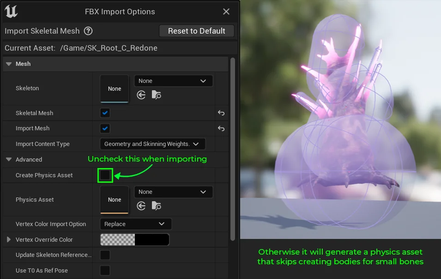Image resolution: width=441 pixels, height=279 pixels.
Task: Click the Unreal Engine logo icon
Action: (11, 11)
